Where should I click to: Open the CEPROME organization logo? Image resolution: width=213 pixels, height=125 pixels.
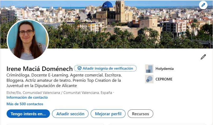point(149,79)
